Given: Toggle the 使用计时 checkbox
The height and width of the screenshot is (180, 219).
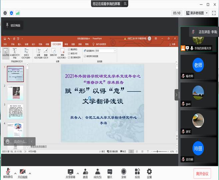Looking at the screenshot, I should (69, 52).
